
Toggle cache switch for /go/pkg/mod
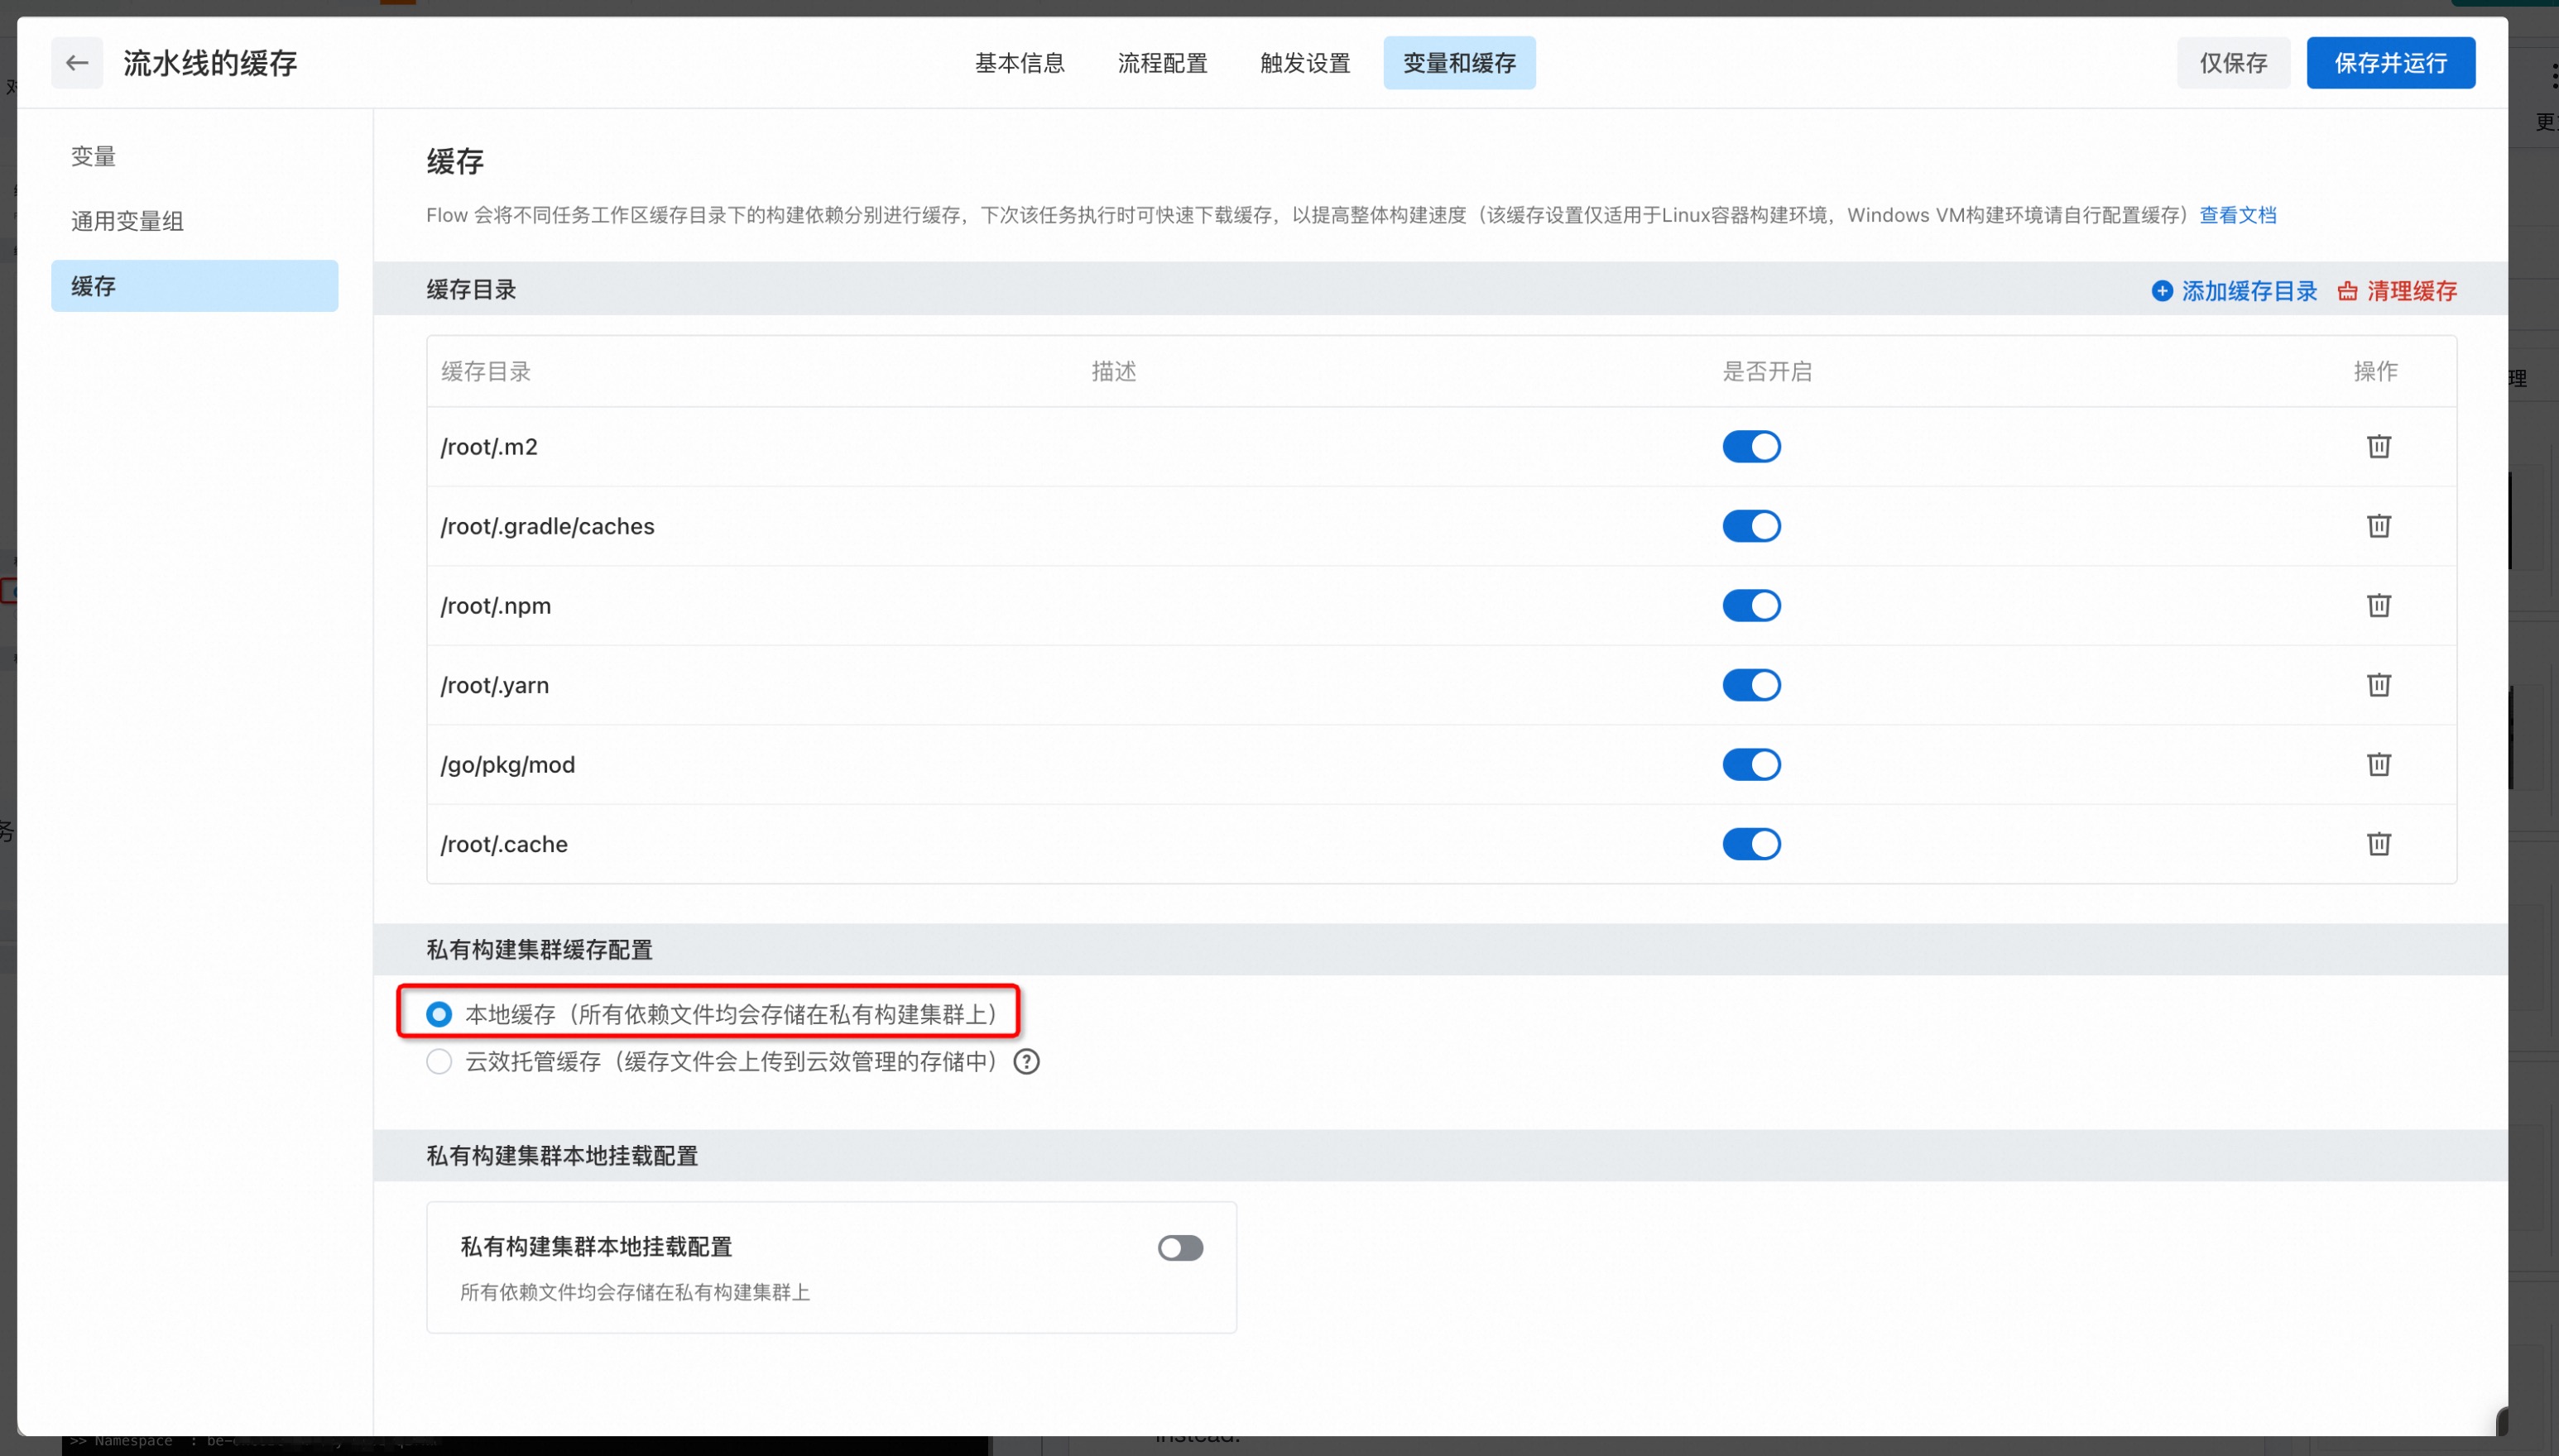point(1750,764)
